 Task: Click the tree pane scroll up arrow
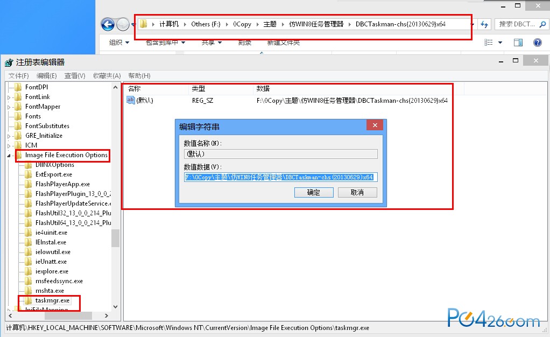coord(115,87)
